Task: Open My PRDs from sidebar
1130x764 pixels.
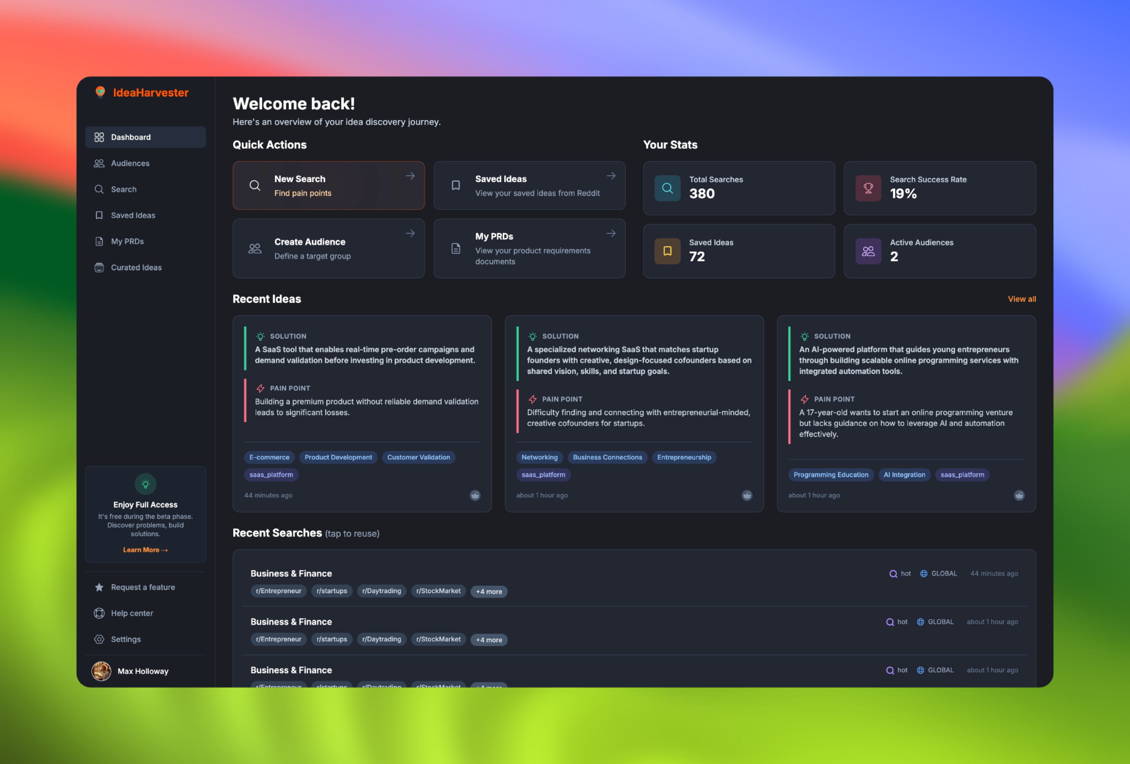Action: [x=127, y=242]
